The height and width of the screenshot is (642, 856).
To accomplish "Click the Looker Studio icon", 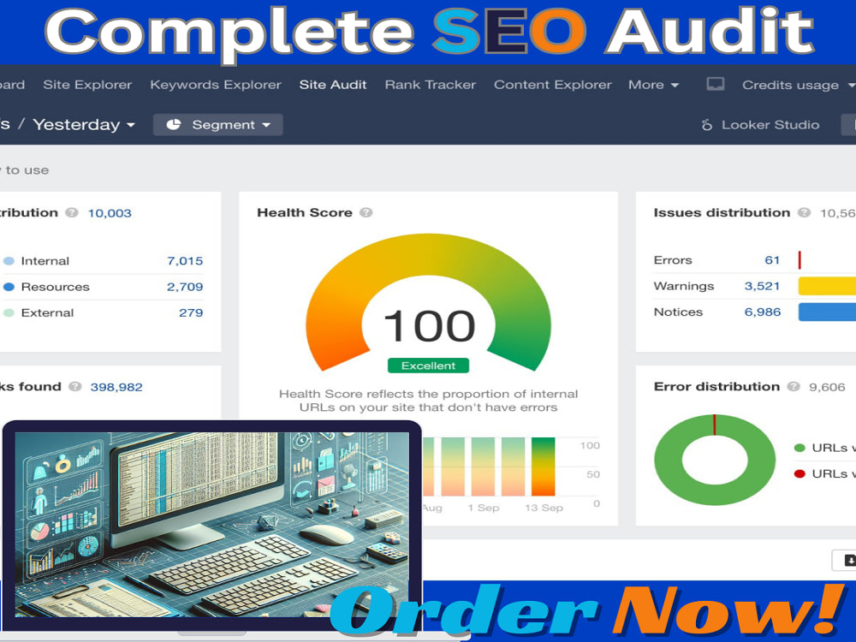I will (706, 125).
